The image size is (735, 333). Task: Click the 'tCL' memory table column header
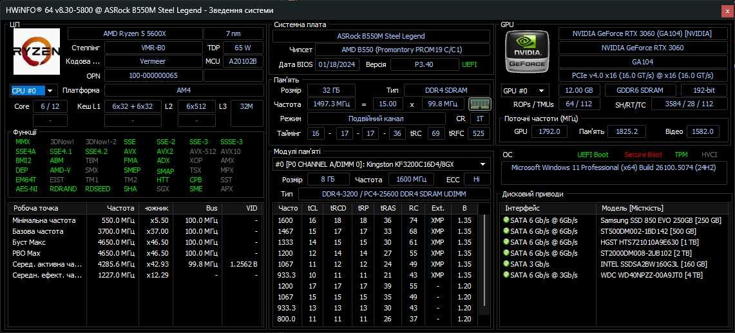[312, 208]
